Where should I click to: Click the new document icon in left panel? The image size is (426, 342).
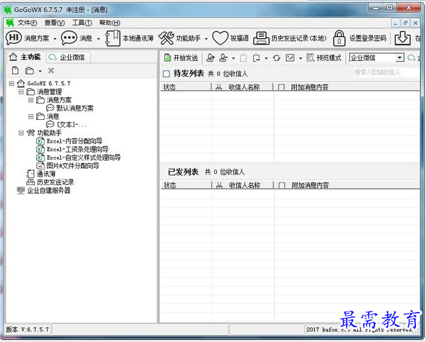point(16,71)
